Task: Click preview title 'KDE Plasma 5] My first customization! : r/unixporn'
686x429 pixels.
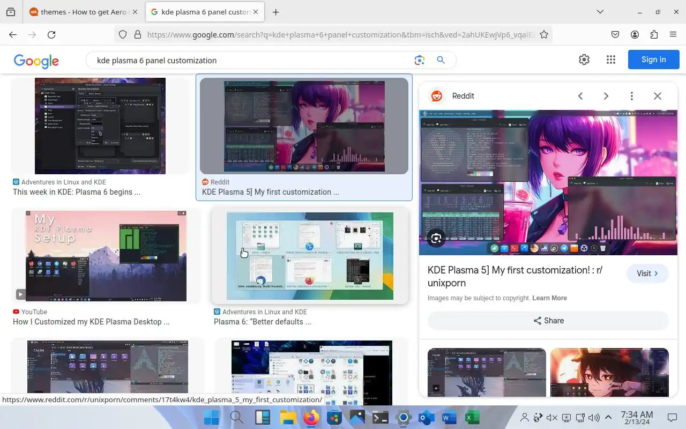Action: tap(515, 276)
